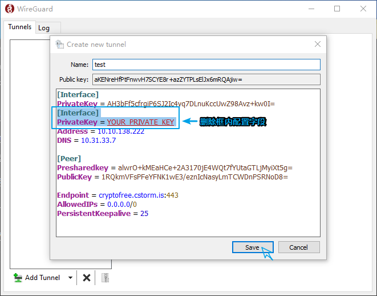Click the [Peer] section header

coord(69,159)
